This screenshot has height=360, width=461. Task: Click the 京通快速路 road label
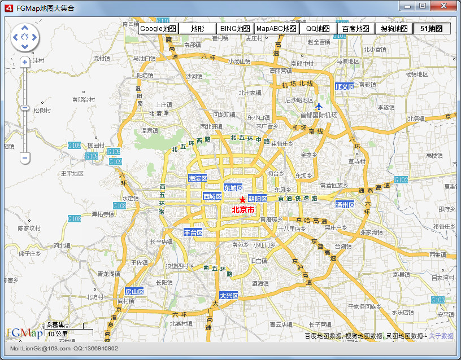click(298, 199)
